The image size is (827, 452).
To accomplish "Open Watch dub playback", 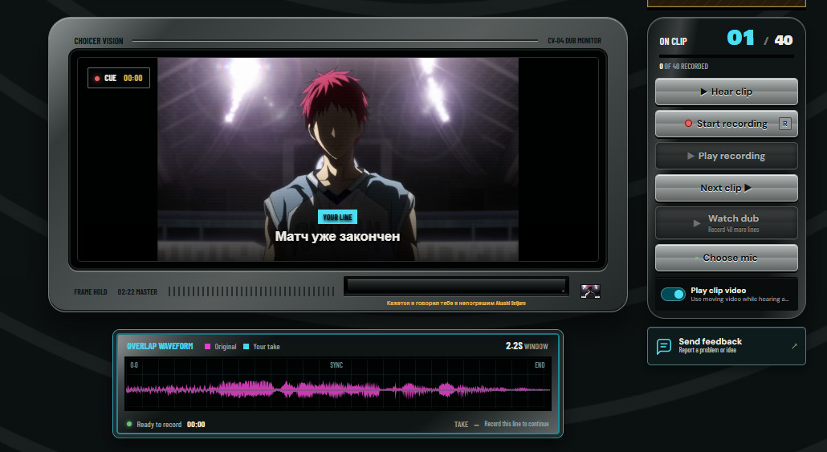I will point(727,223).
